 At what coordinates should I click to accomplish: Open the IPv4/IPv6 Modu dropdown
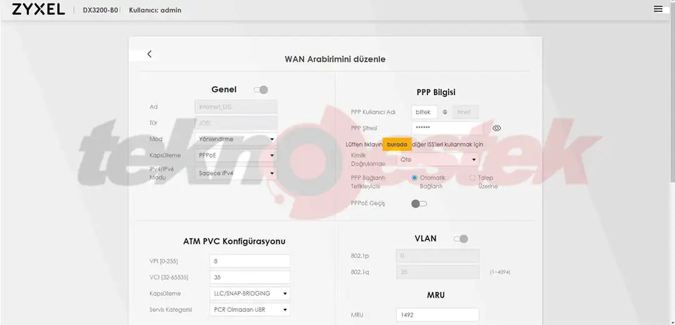236,173
